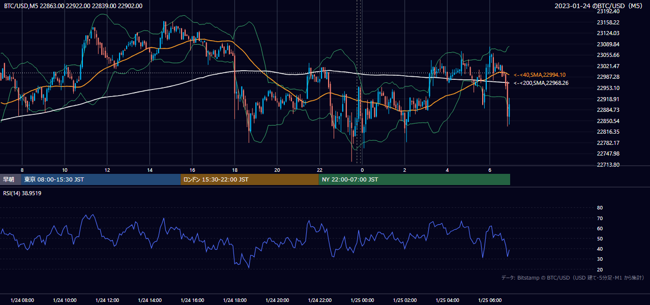
Task: Select the NY 22:00-07:00 JST session bar
Action: tap(415, 179)
